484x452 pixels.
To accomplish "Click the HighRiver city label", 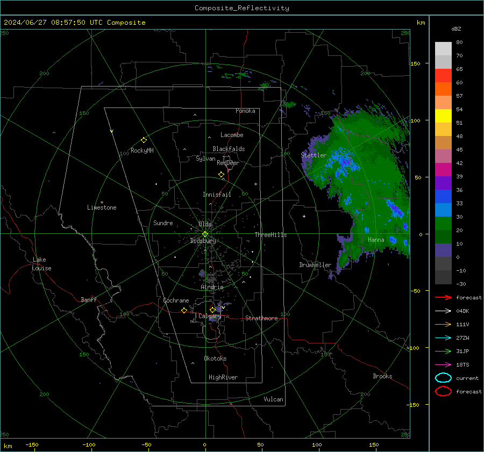I will (223, 377).
